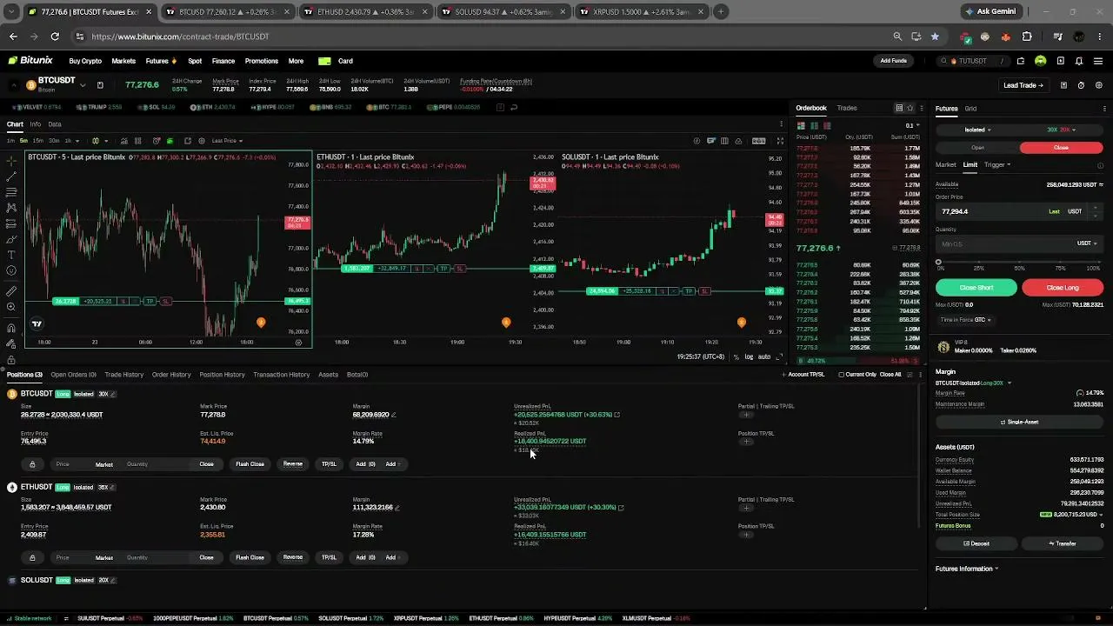Click the fullscreen icon of the chart panel

click(x=780, y=141)
